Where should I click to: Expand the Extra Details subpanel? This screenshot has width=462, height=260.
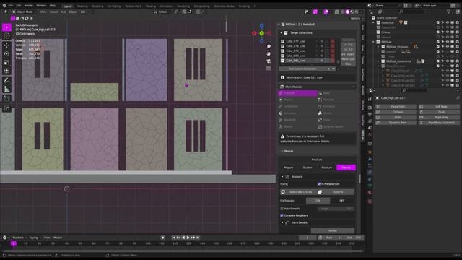tap(282, 223)
